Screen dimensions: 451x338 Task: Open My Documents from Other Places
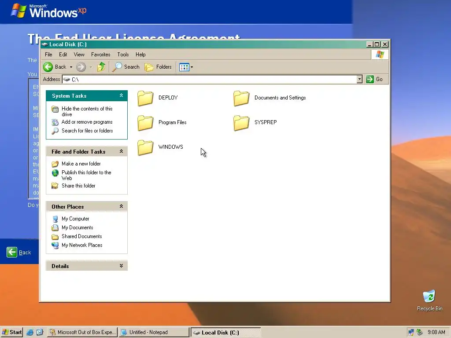78,228
